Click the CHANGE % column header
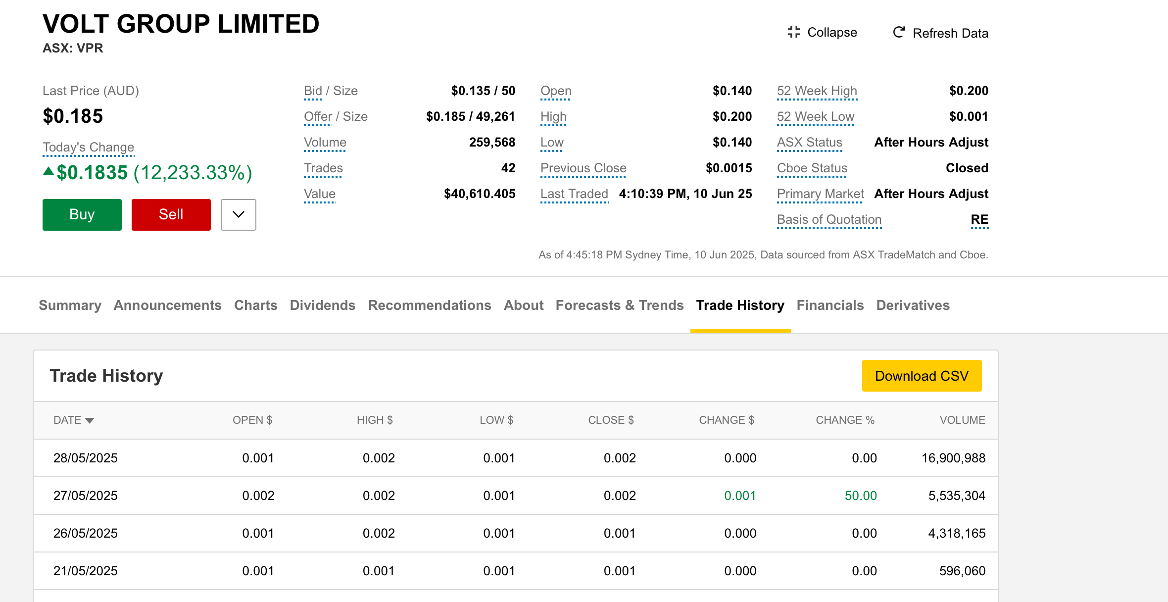Viewport: 1168px width, 602px height. pyautogui.click(x=845, y=420)
